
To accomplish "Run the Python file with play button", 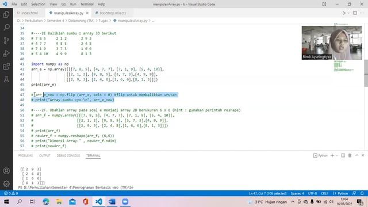I will click(x=344, y=13).
